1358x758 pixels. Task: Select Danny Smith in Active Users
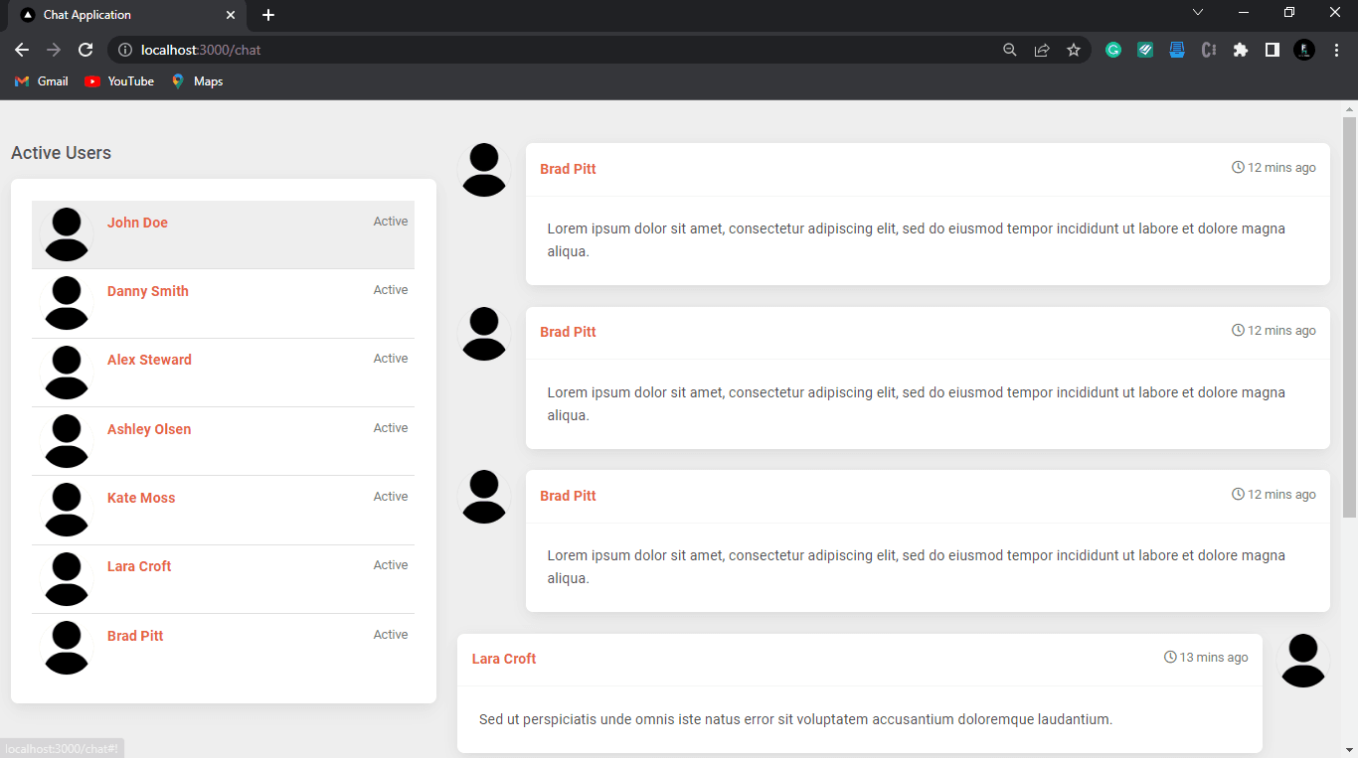[148, 291]
